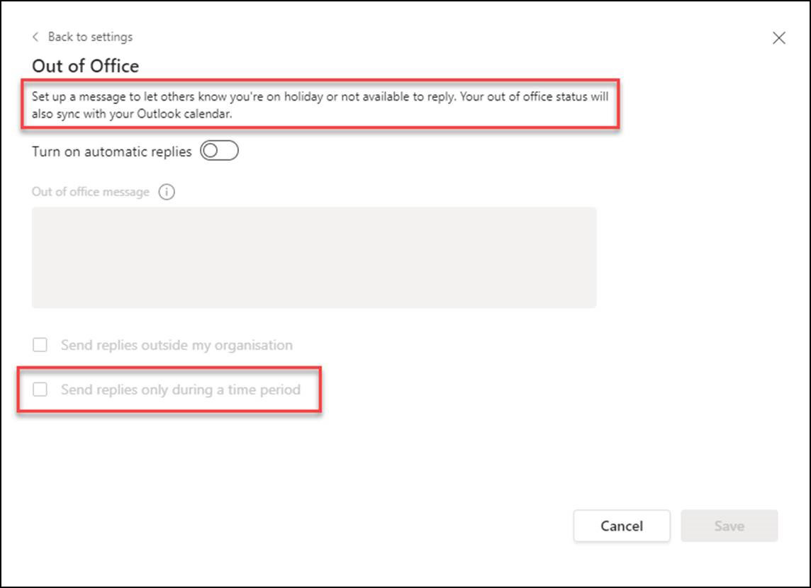Click 'Send replies outside my organisation' label text

[177, 346]
